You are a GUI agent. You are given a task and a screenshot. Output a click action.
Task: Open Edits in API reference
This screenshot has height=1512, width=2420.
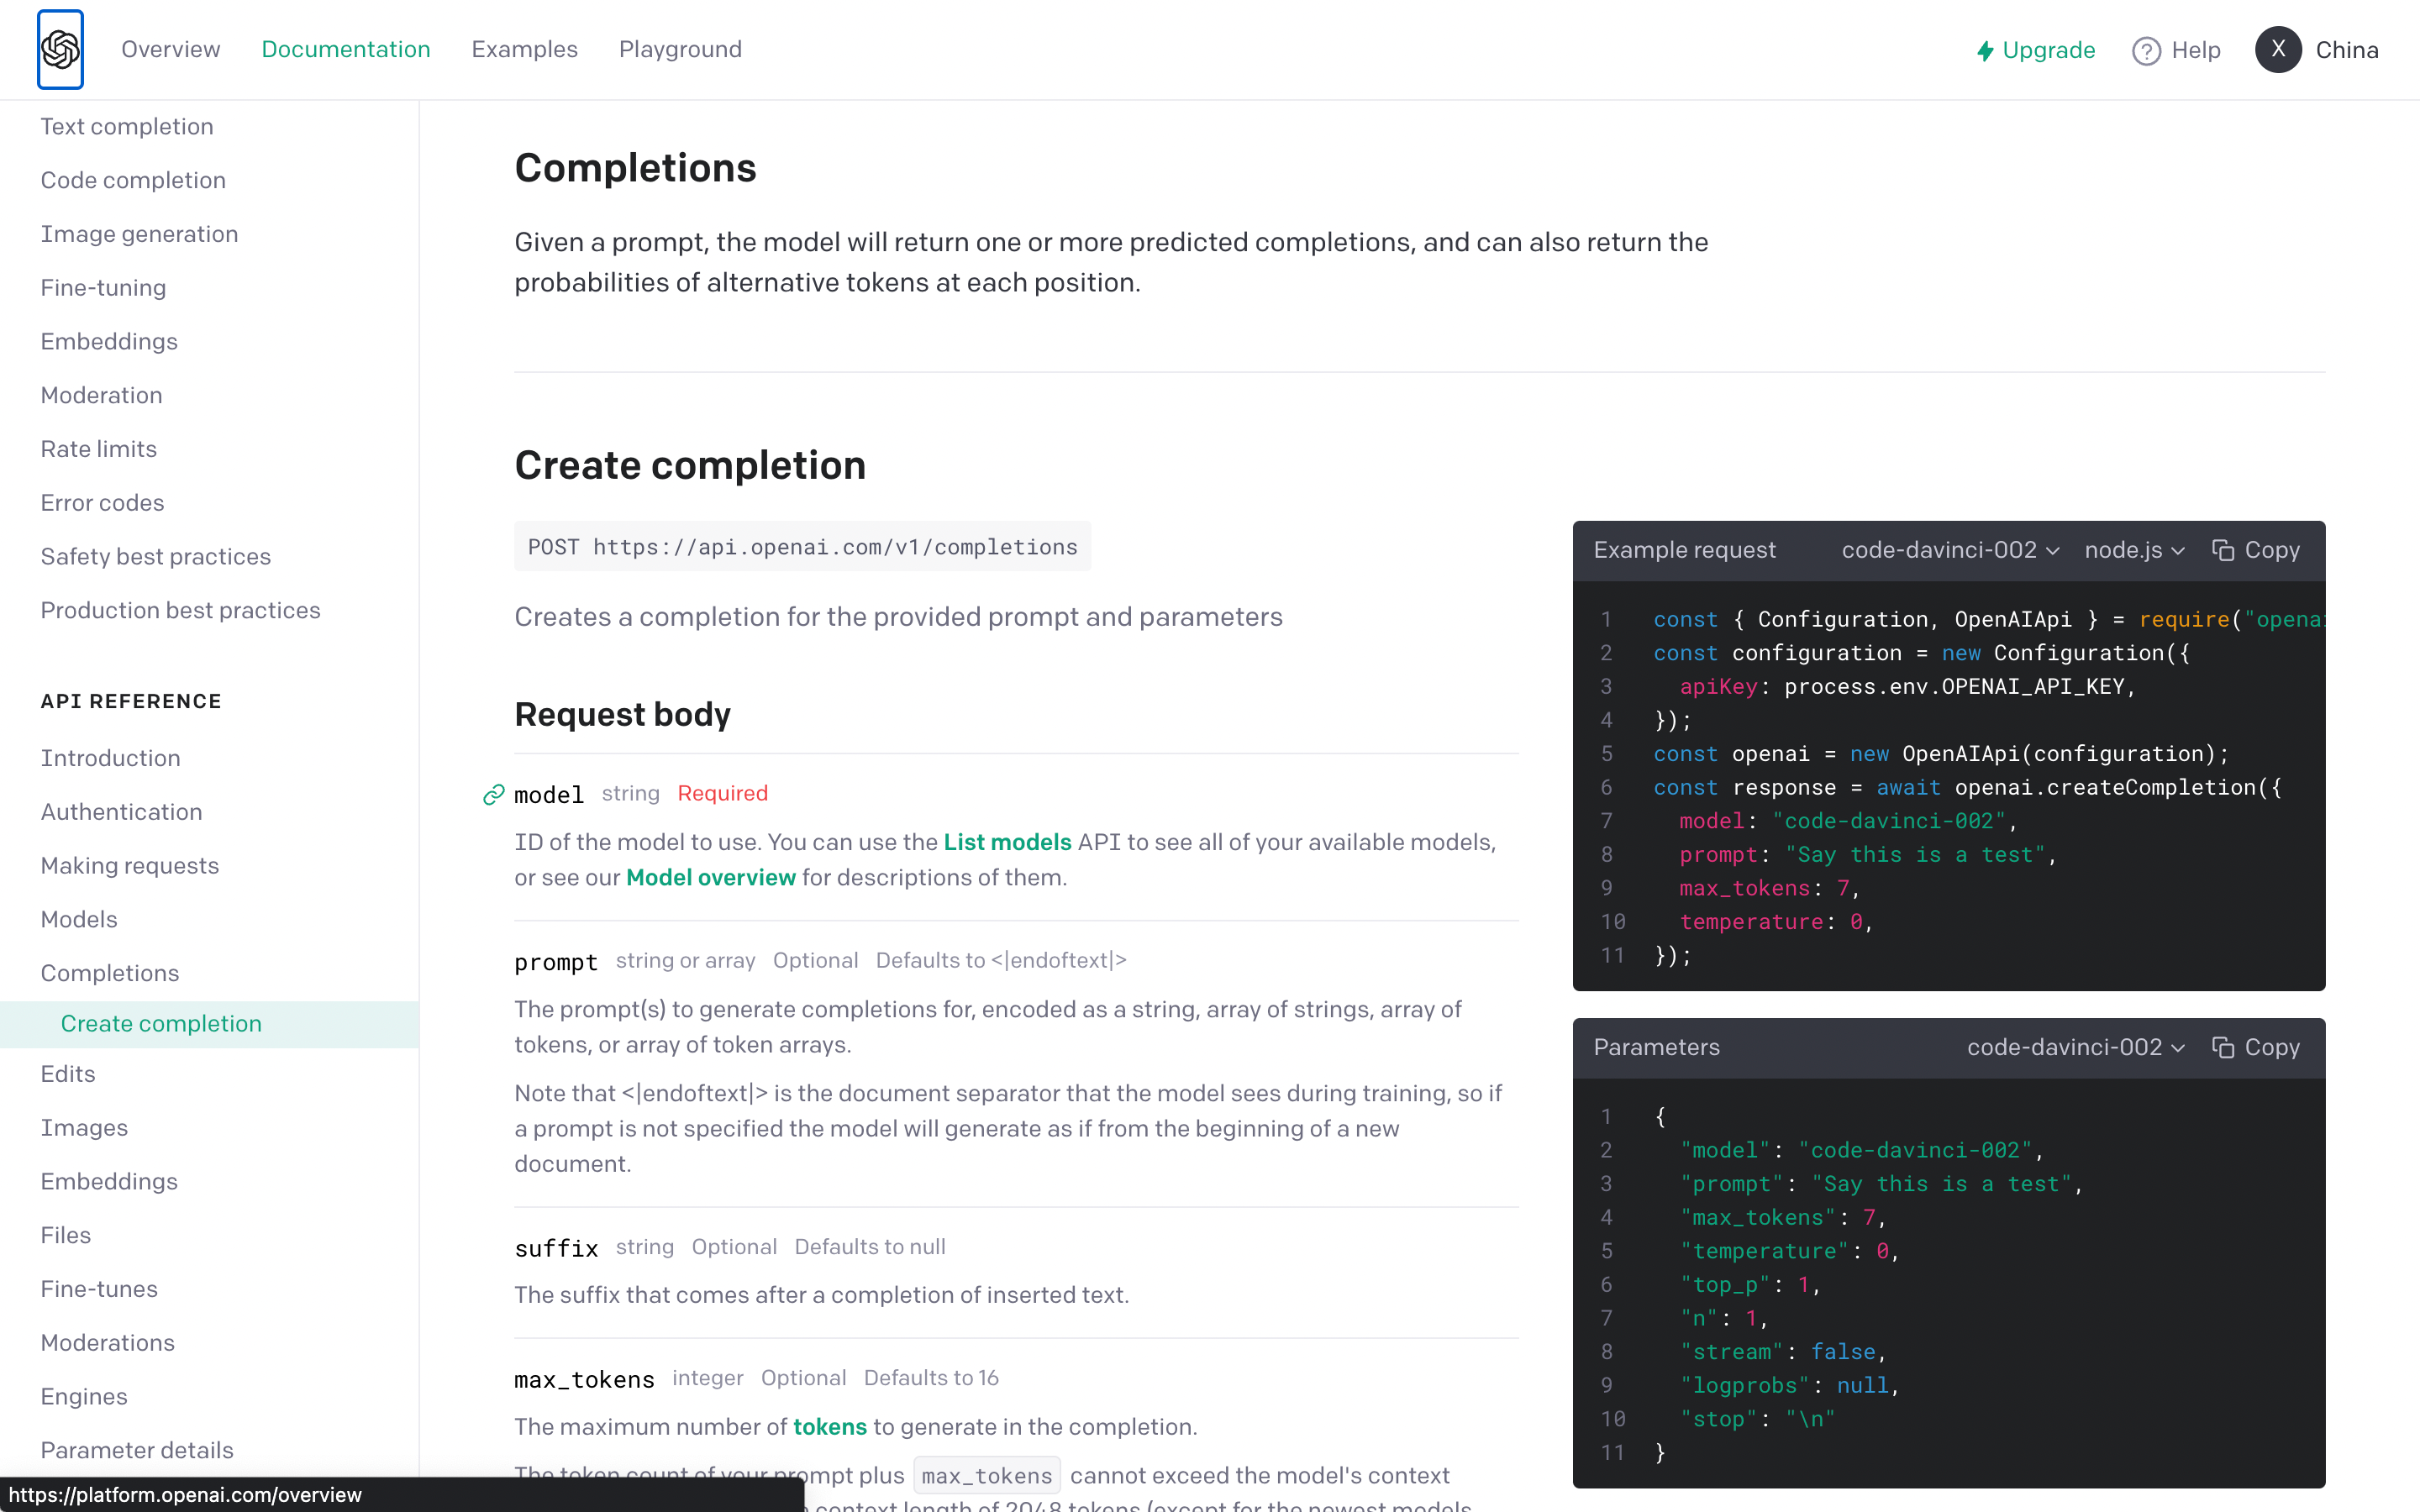67,1074
